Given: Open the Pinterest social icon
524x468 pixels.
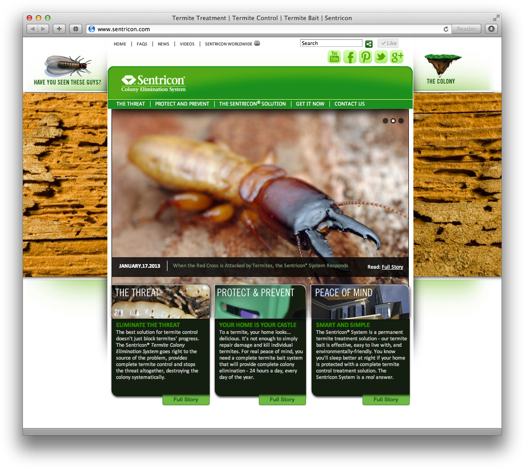Looking at the screenshot, I should click(366, 56).
